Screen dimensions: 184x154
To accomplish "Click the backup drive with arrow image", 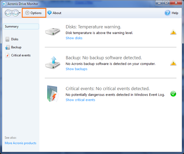I will (53, 63).
